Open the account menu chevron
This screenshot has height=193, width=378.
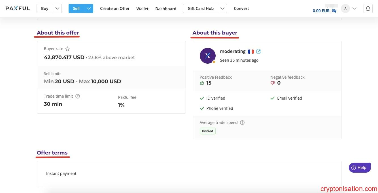tap(354, 8)
